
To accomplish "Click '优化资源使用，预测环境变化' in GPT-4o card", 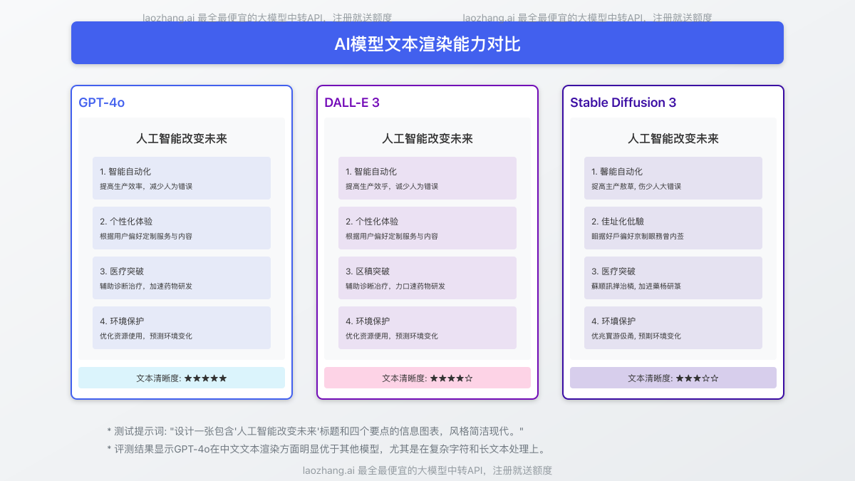I will [x=146, y=336].
